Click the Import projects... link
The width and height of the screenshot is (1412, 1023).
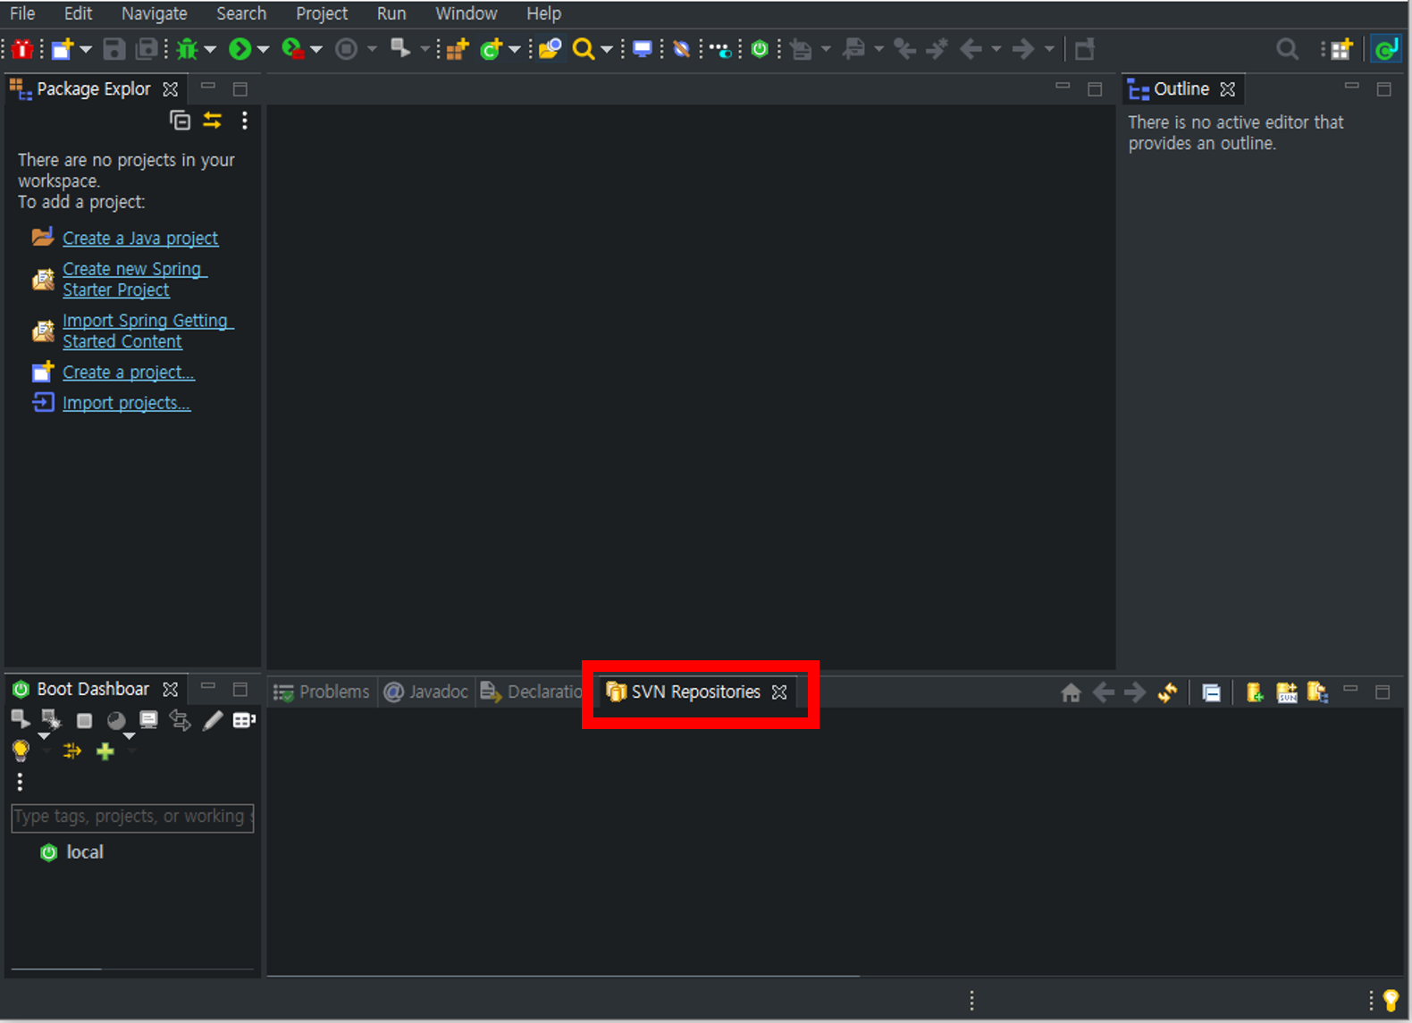pos(127,403)
